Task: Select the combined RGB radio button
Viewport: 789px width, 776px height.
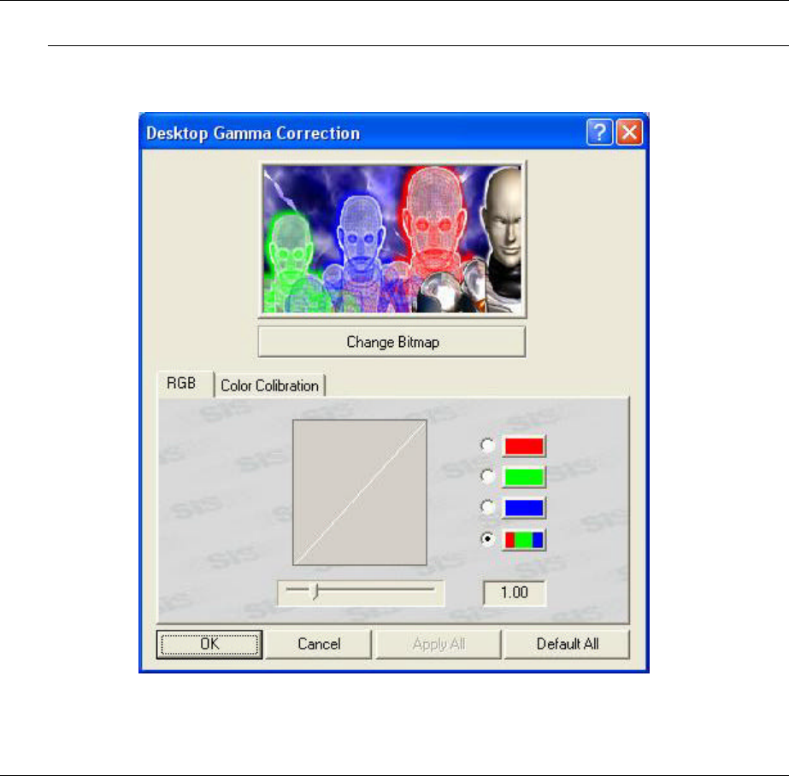Action: click(487, 539)
